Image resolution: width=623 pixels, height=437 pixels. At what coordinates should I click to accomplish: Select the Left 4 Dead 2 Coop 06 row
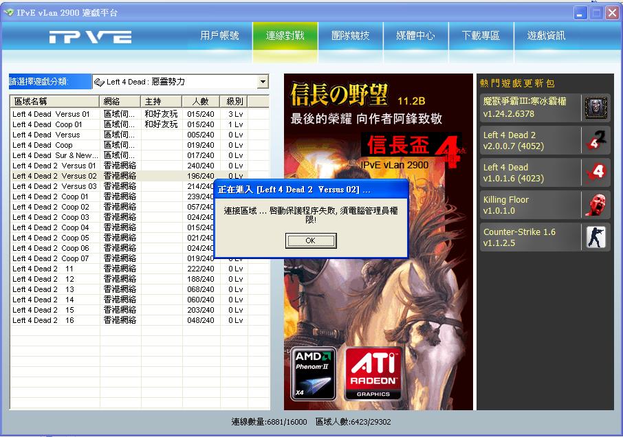(113, 248)
